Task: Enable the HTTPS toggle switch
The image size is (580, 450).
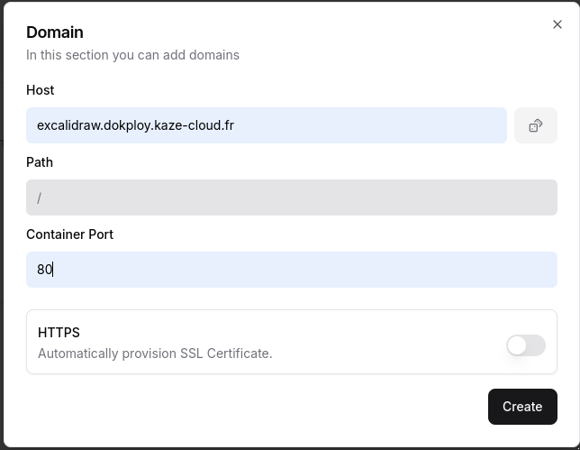Action: [x=525, y=344]
